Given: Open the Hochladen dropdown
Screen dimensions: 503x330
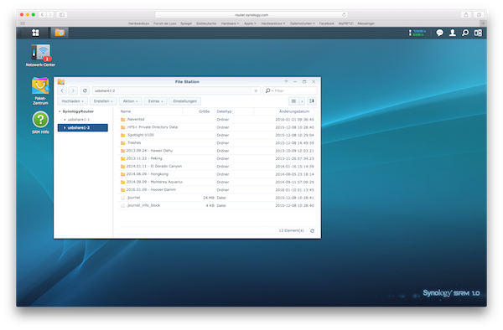Looking at the screenshot, I should 72,101.
